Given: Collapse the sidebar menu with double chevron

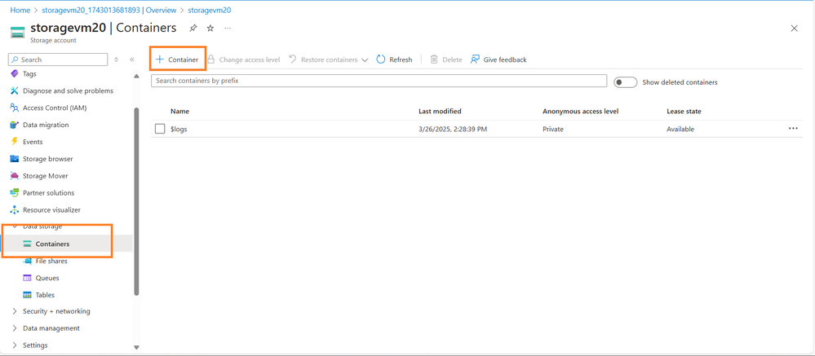Looking at the screenshot, I should (x=132, y=59).
